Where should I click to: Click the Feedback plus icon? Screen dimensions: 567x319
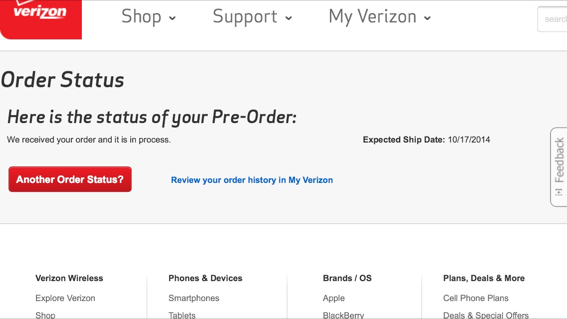559,192
